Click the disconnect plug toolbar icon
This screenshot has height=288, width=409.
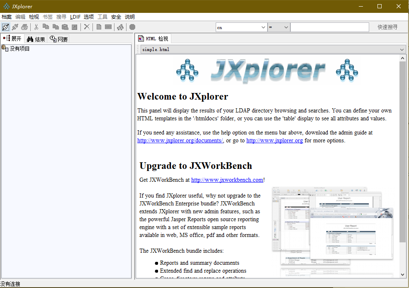click(x=15, y=27)
